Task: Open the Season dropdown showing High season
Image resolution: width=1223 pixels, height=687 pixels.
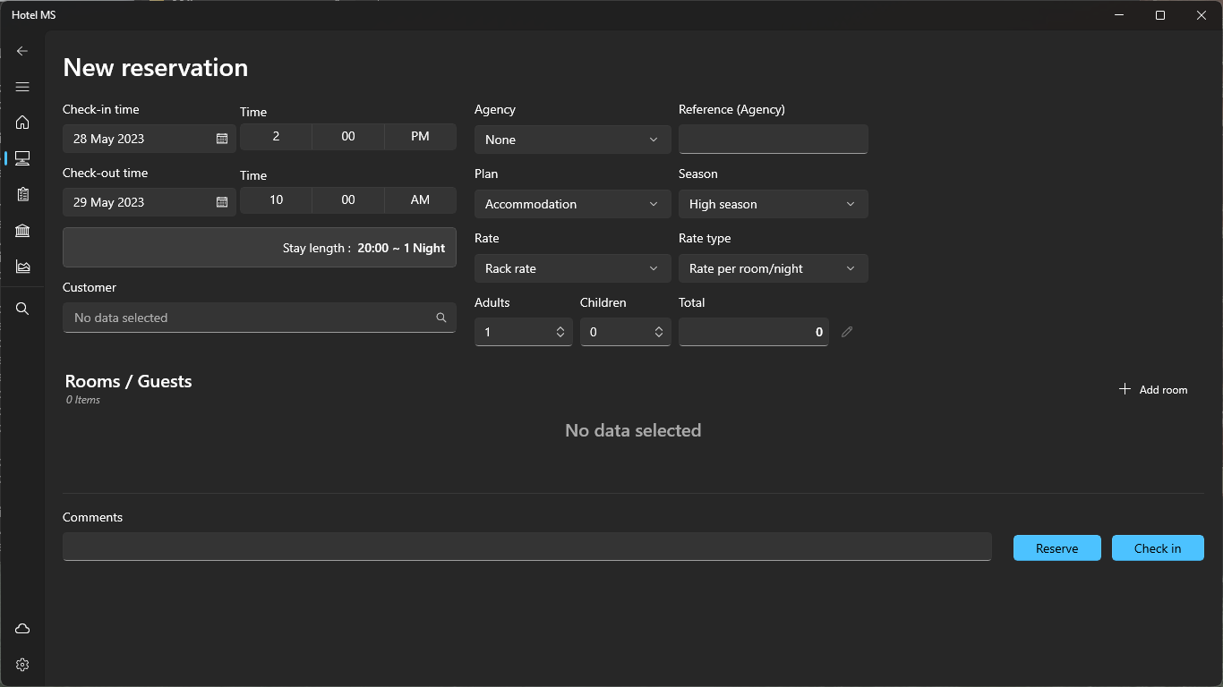Action: coord(773,204)
